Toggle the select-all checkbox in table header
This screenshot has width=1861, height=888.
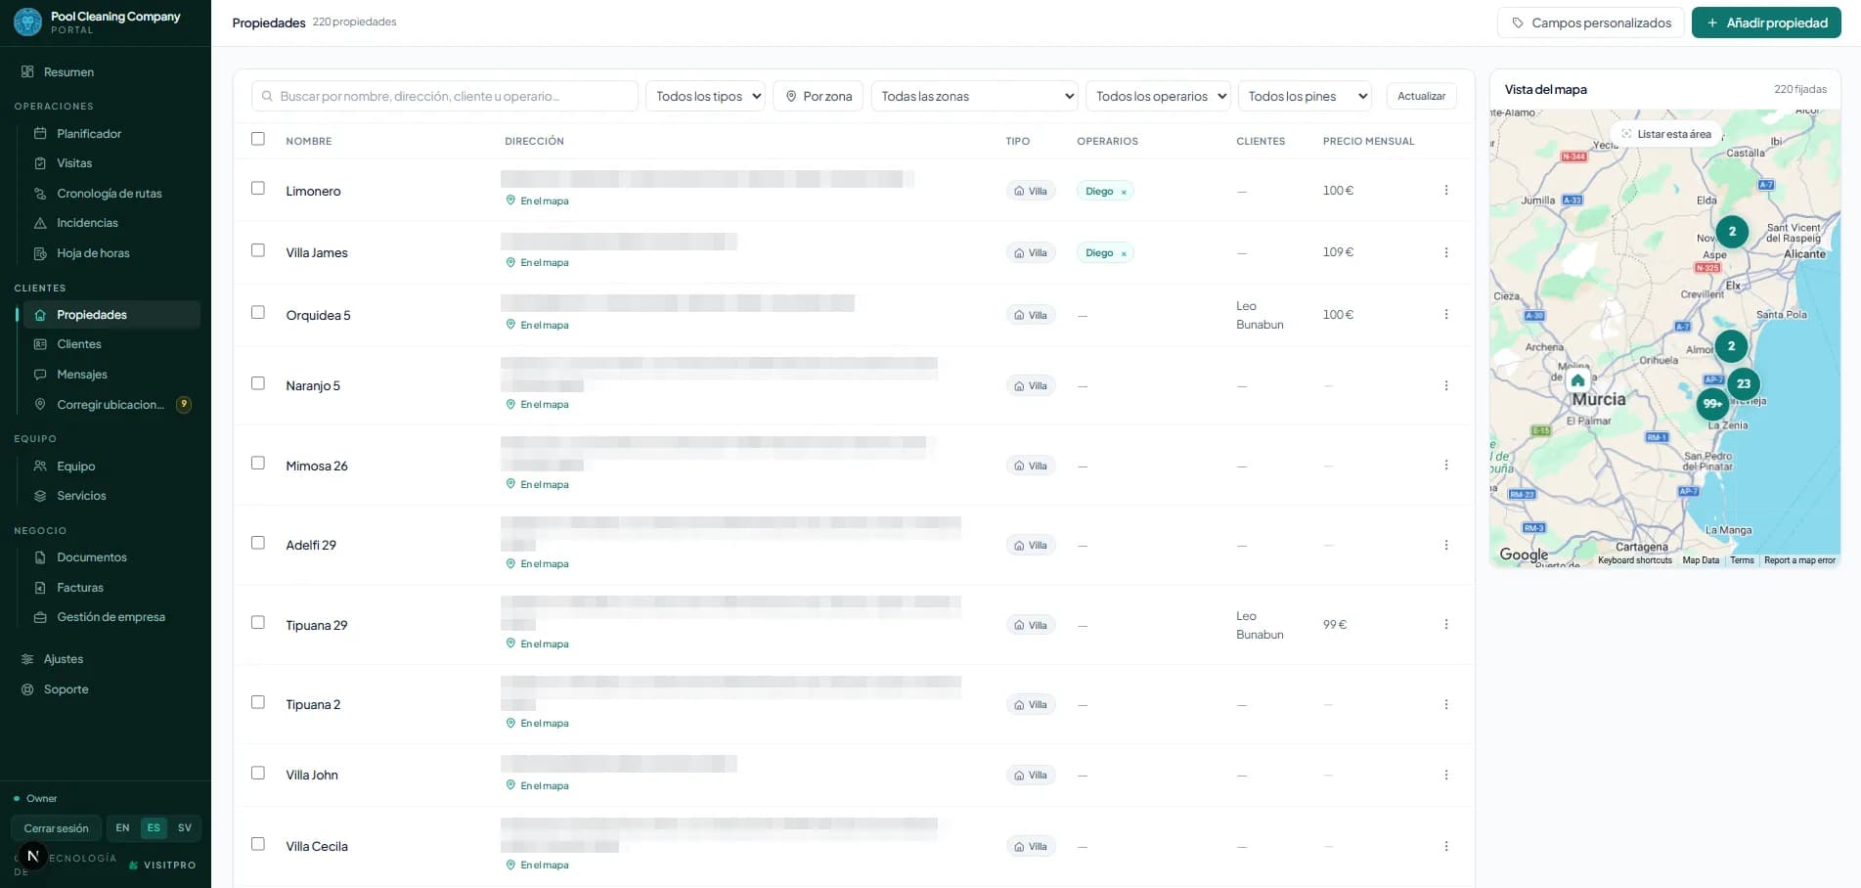pyautogui.click(x=258, y=139)
